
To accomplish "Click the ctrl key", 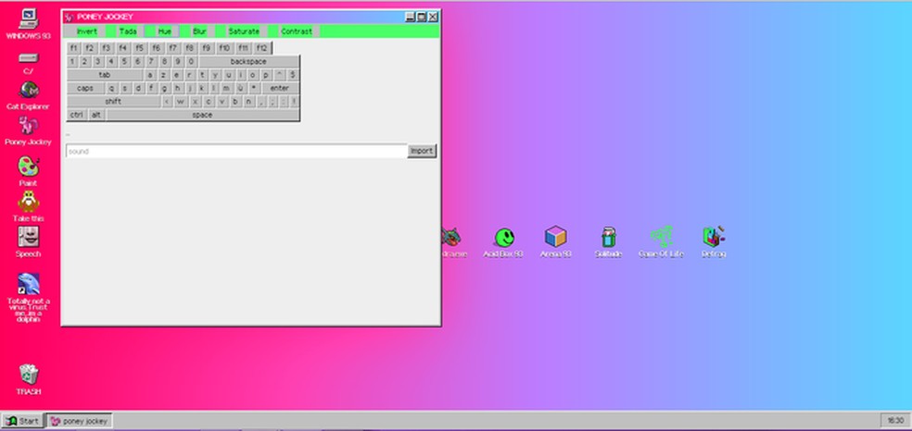I will point(77,115).
